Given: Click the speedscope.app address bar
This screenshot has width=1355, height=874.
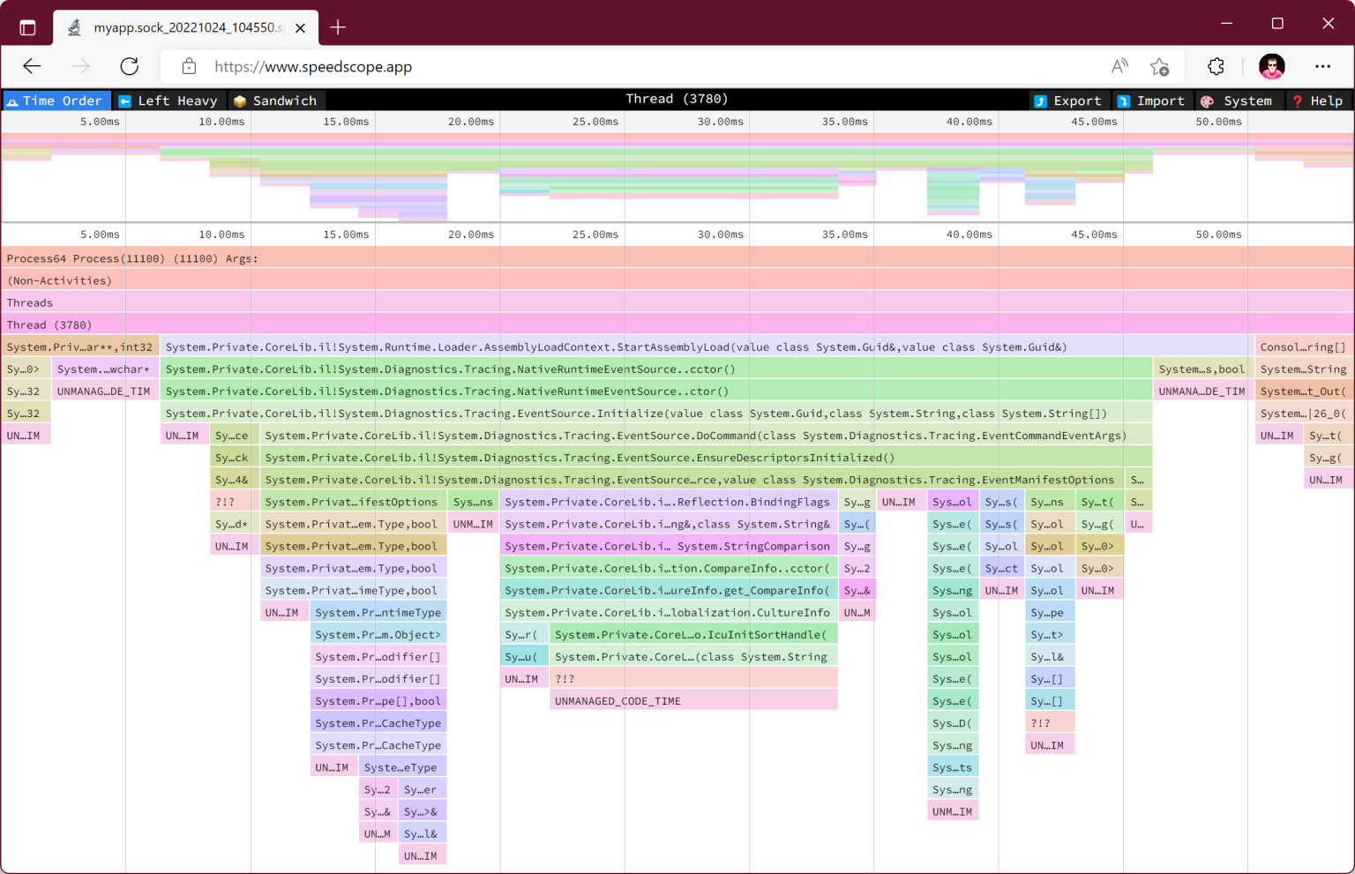Looking at the screenshot, I should [x=618, y=66].
